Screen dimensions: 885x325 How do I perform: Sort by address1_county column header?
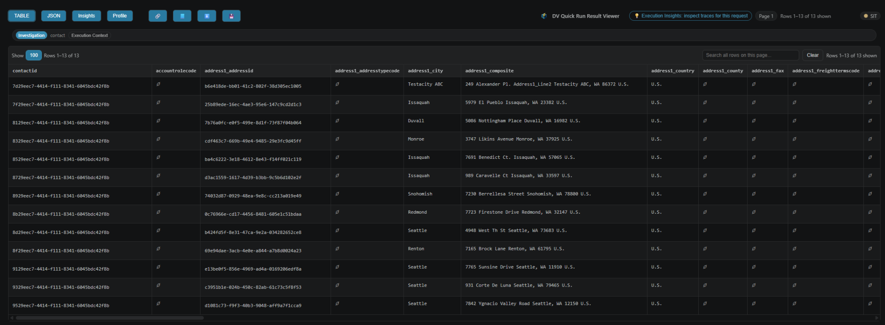[723, 71]
